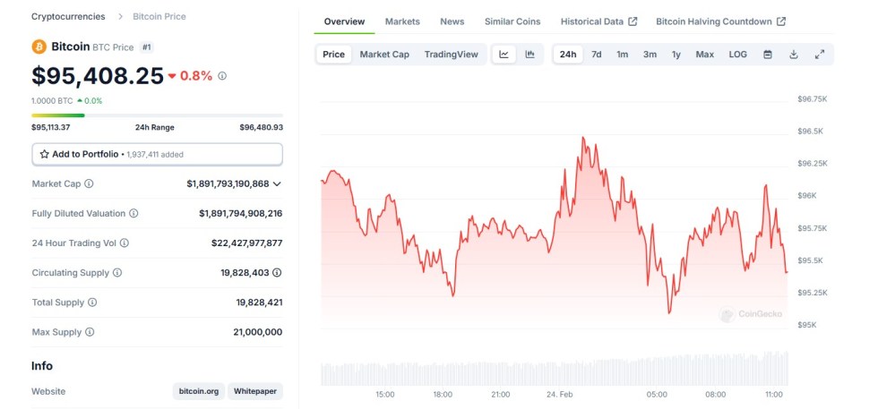Click Cryptocurrencies breadcrumb link
The height and width of the screenshot is (409, 878).
click(68, 16)
